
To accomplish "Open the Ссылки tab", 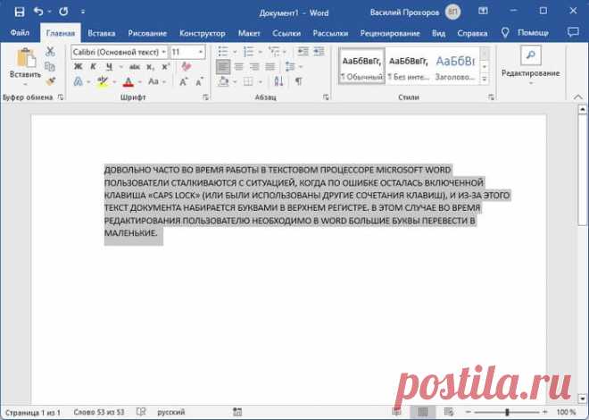I will pos(286,33).
